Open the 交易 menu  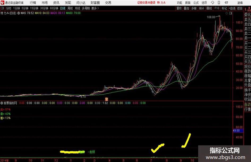(108, 3)
